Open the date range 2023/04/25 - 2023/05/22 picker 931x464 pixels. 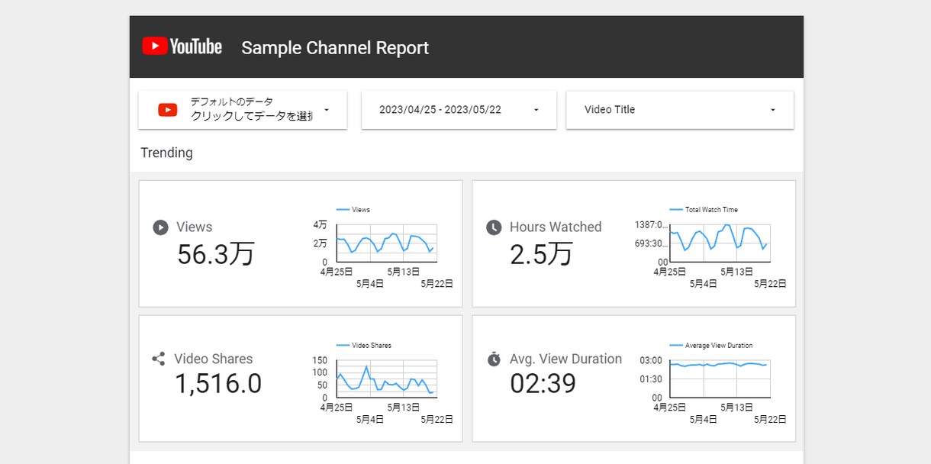[459, 110]
